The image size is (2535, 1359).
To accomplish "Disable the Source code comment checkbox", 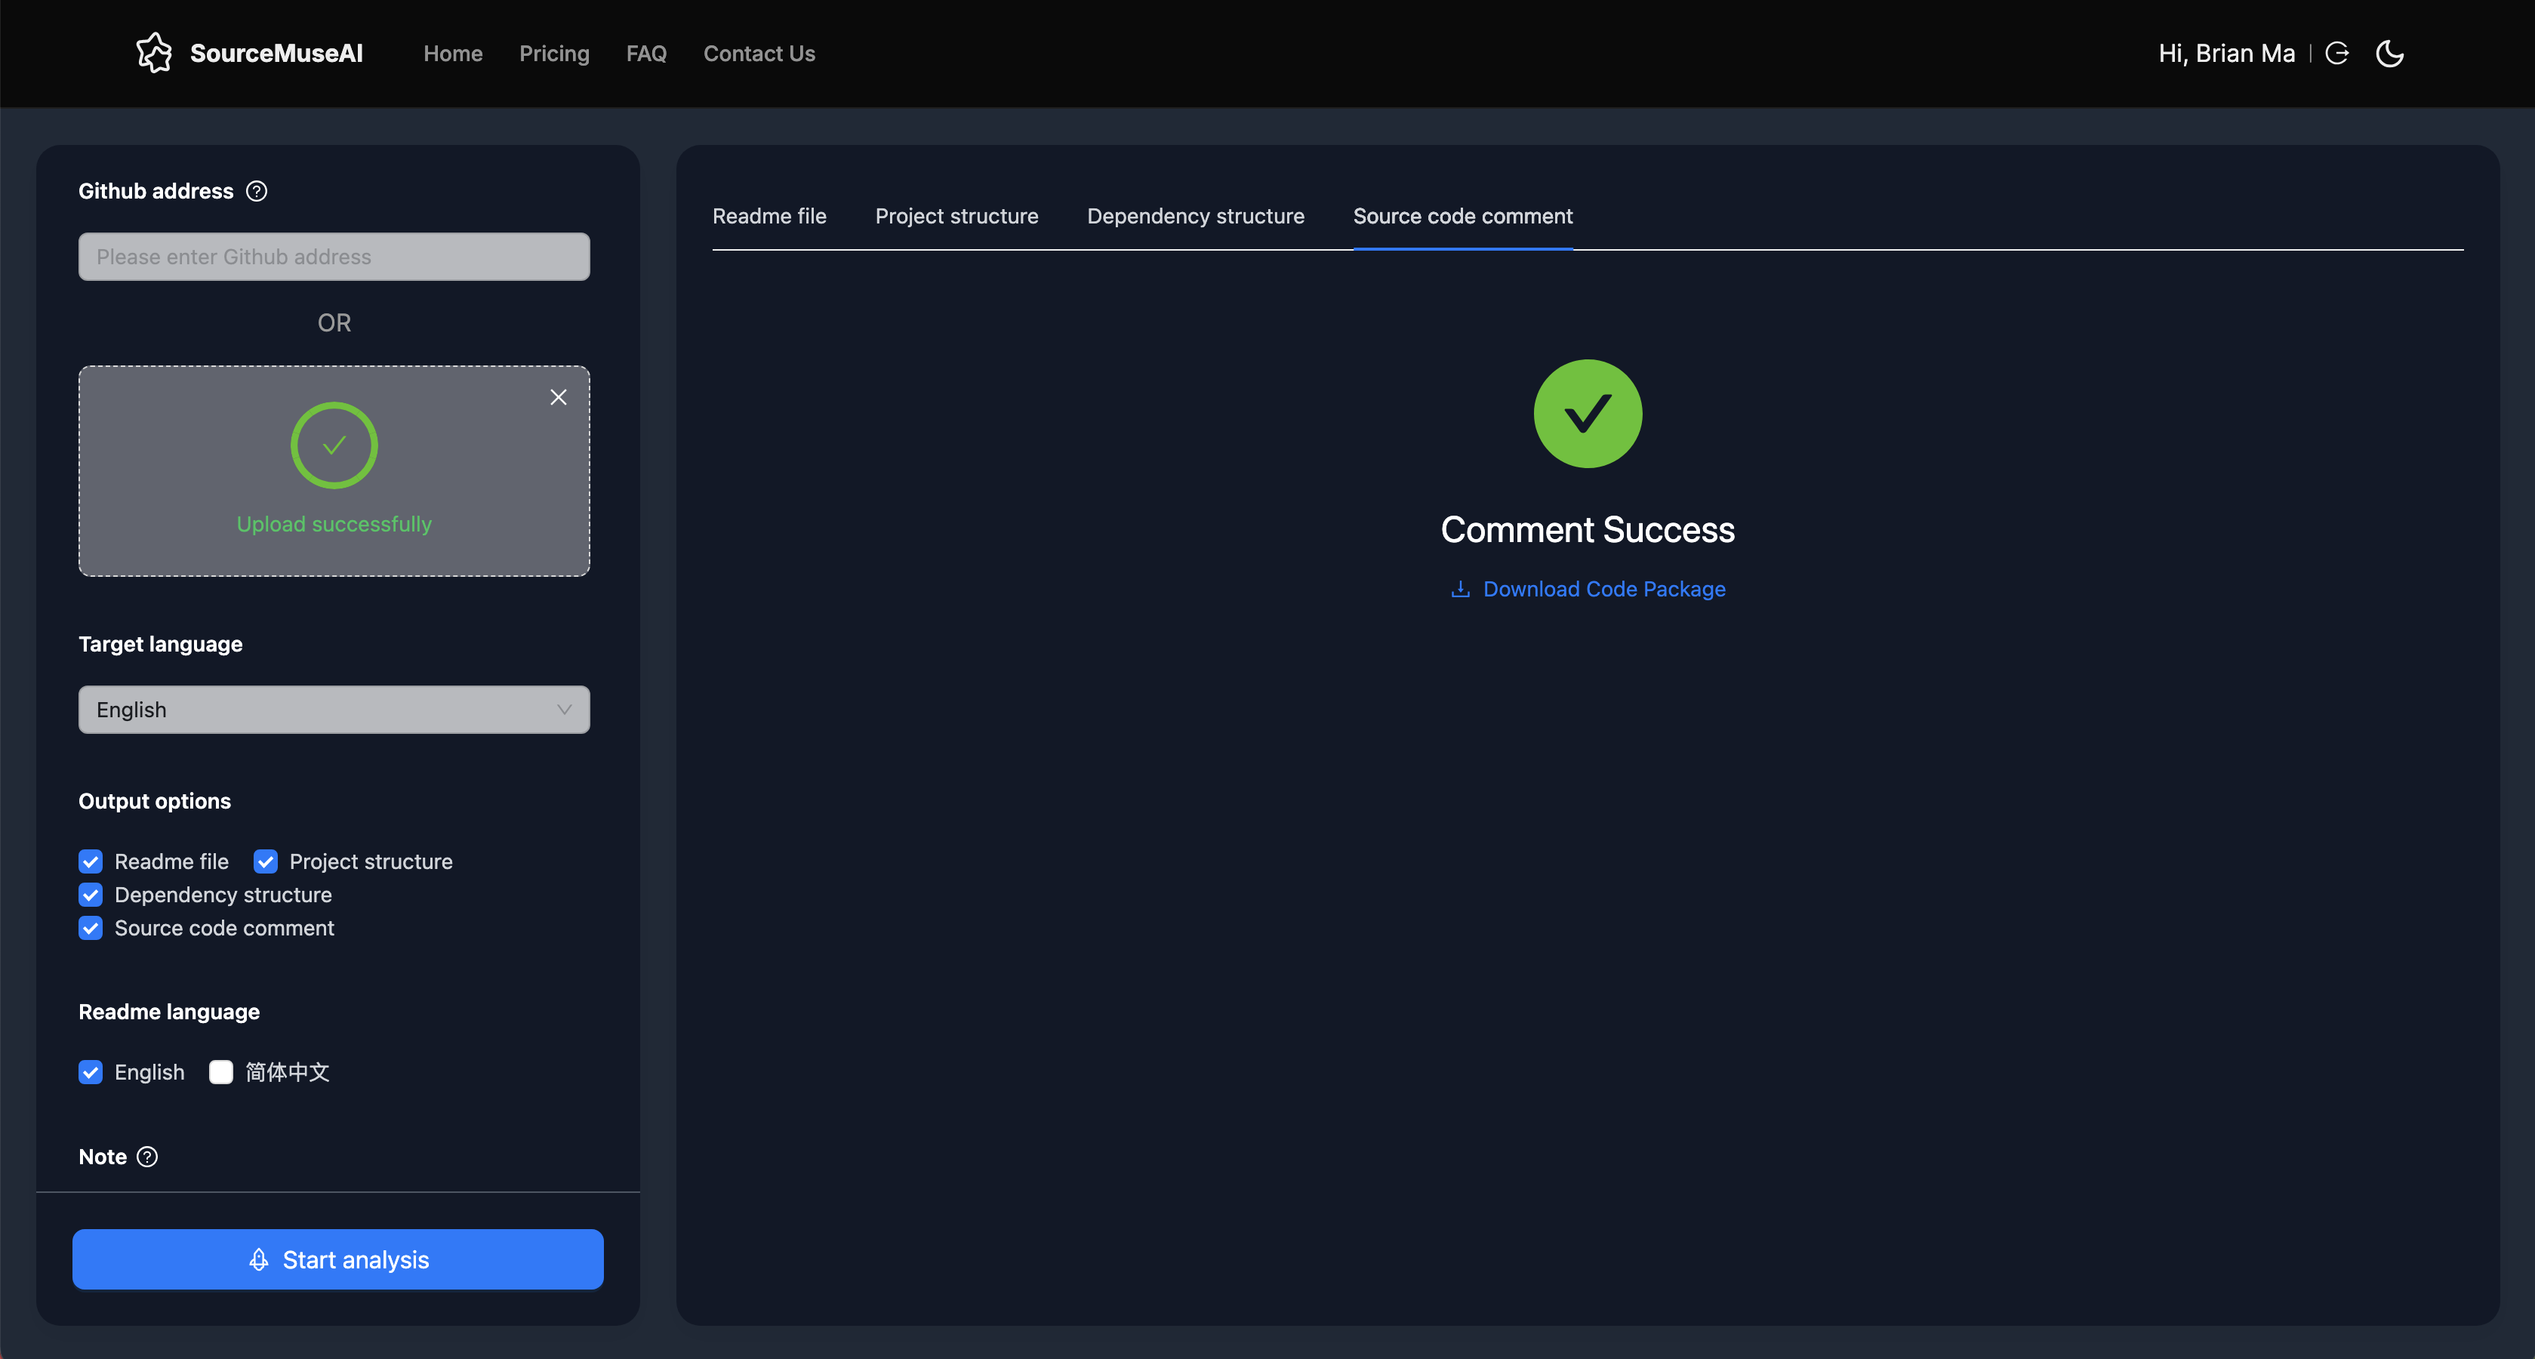I will tap(92, 928).
